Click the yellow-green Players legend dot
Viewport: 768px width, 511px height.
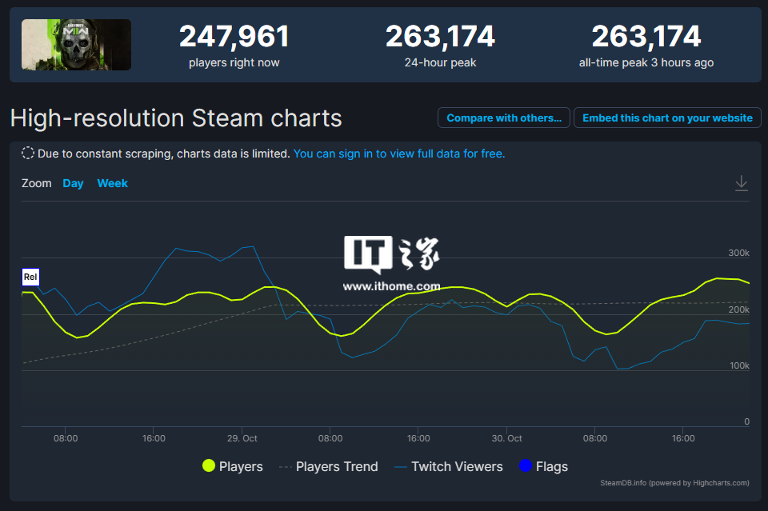pyautogui.click(x=209, y=466)
